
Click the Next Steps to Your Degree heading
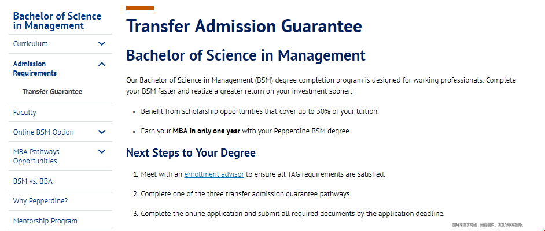[191, 153]
